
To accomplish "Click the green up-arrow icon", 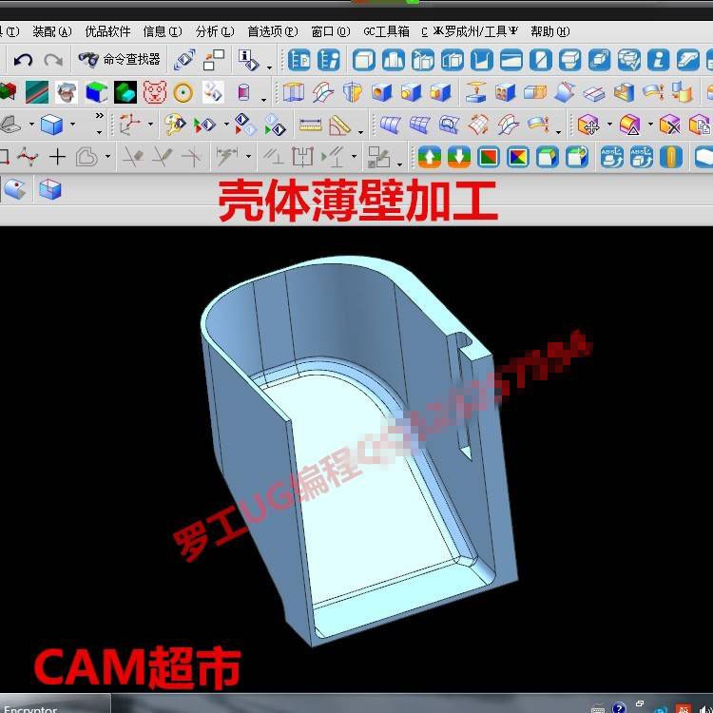I will 430,156.
